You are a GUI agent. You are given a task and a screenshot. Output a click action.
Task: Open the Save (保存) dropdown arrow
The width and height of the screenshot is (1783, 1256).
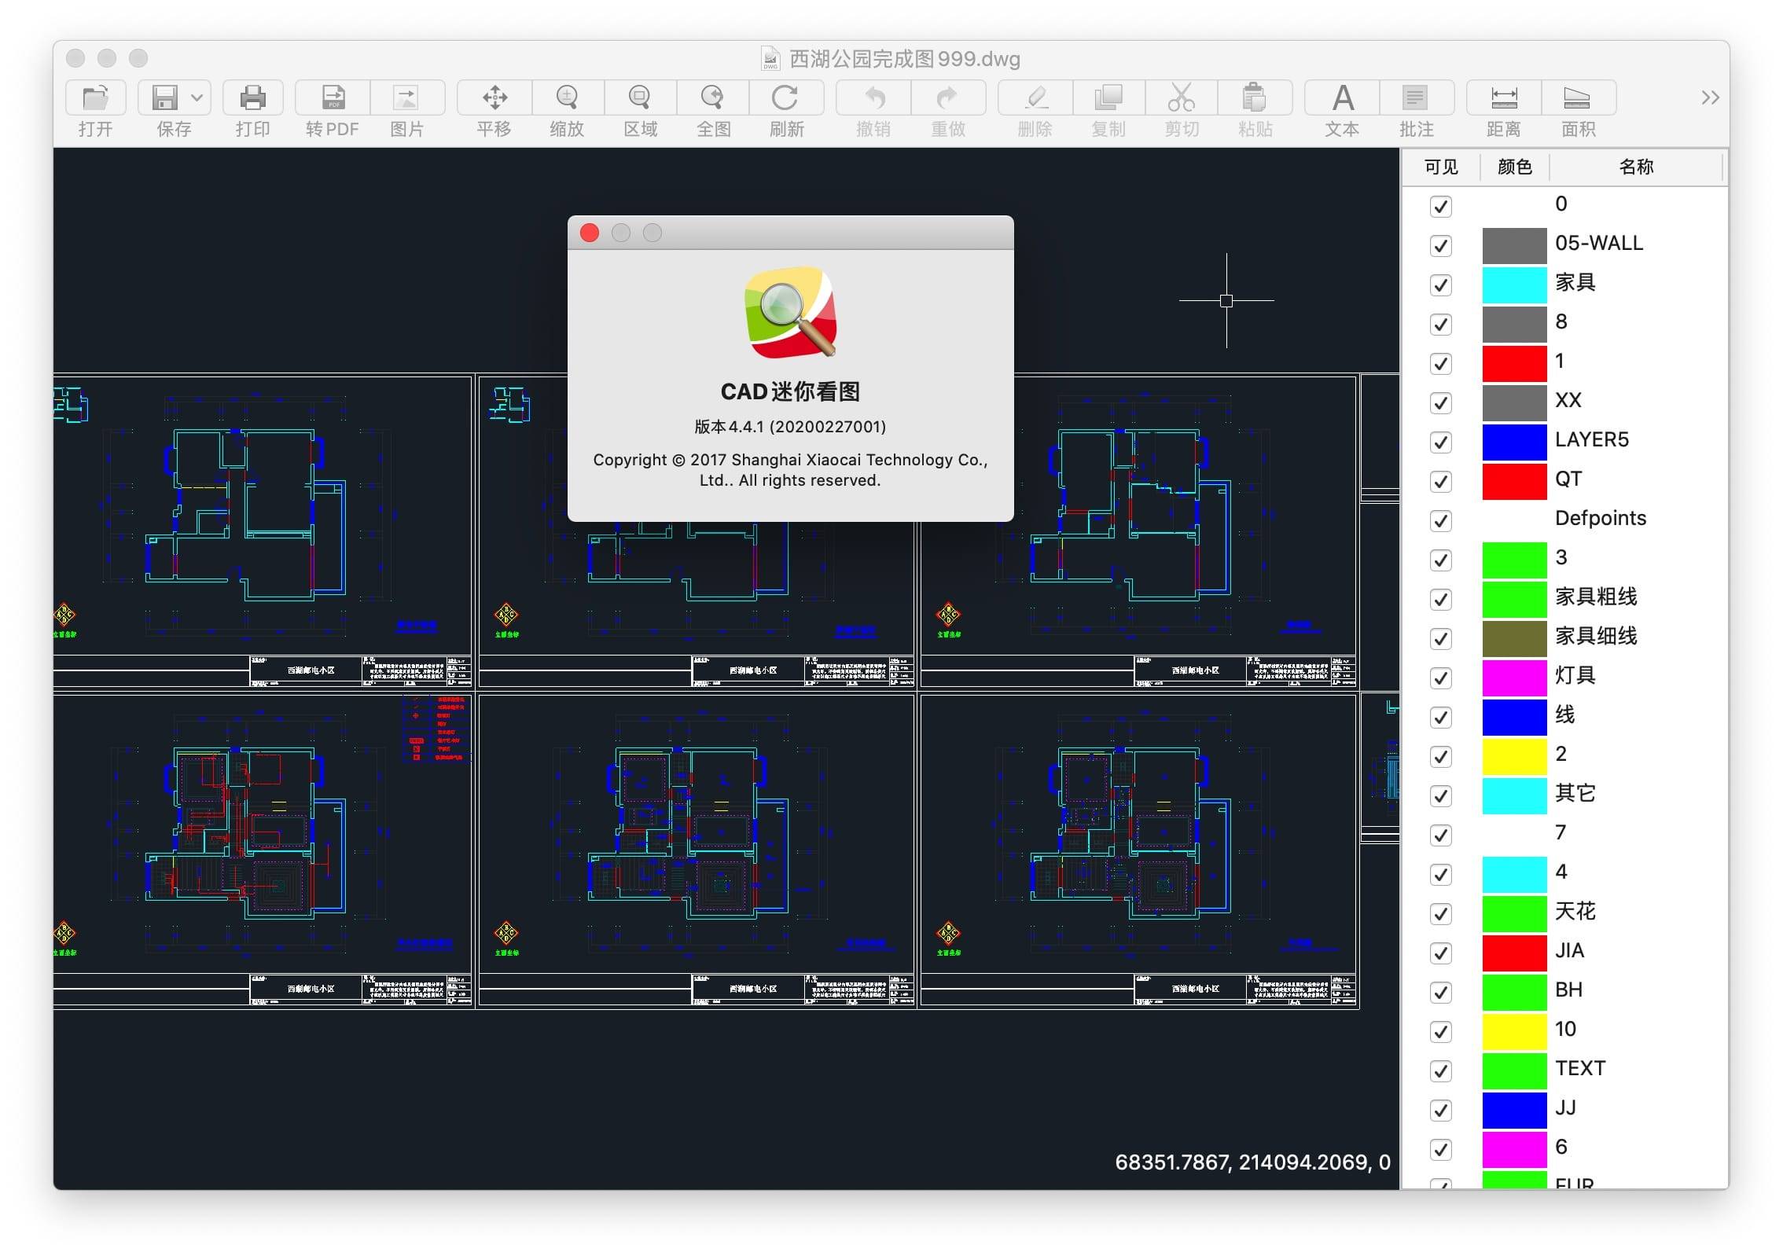pyautogui.click(x=197, y=98)
